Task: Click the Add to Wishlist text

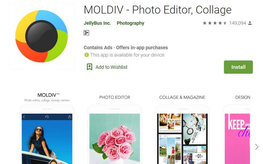Action: point(111,67)
